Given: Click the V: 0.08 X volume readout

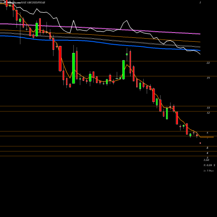Looking at the screenshot, I should 209,165.
